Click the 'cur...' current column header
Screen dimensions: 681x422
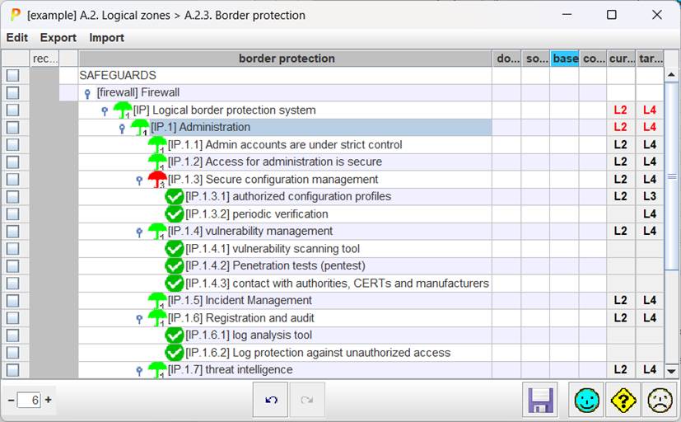(622, 59)
